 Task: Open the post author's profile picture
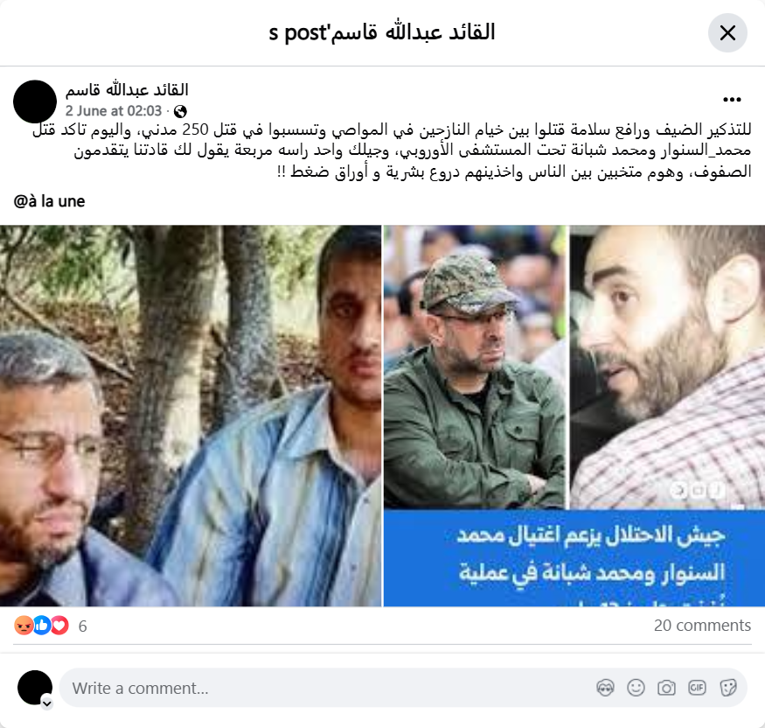tap(35, 101)
